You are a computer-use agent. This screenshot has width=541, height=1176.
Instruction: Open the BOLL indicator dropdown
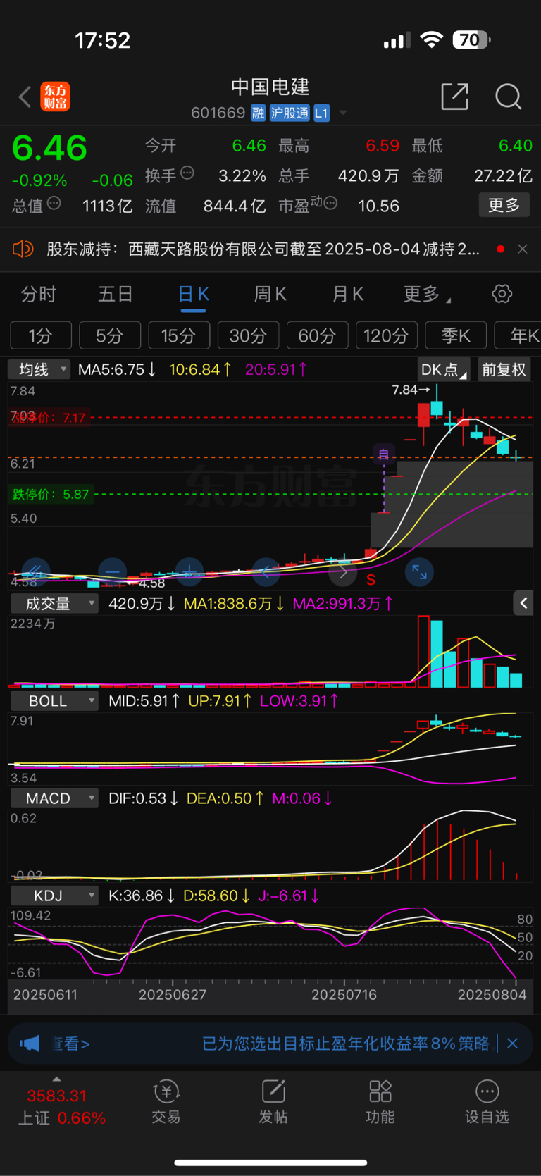[54, 701]
